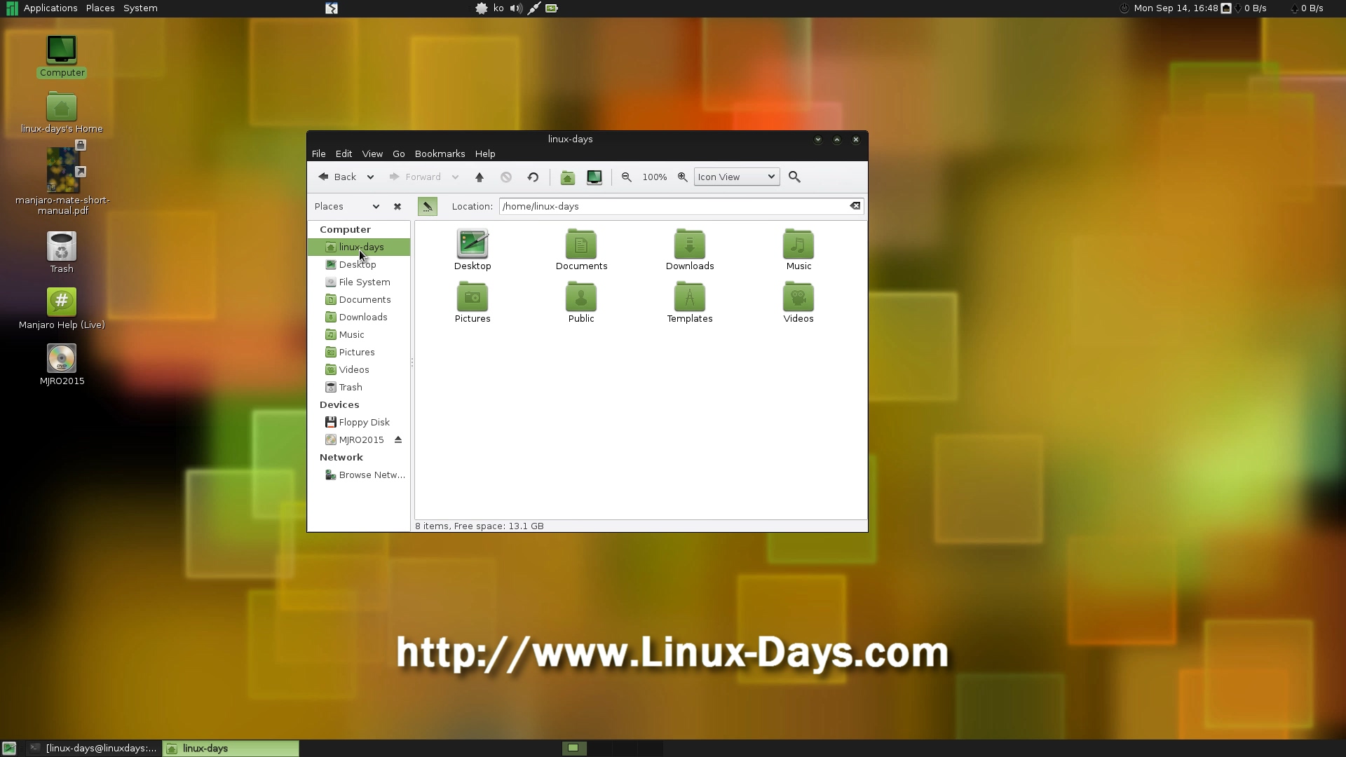This screenshot has height=757, width=1346.
Task: Open the Templates folder icon
Action: tap(690, 302)
